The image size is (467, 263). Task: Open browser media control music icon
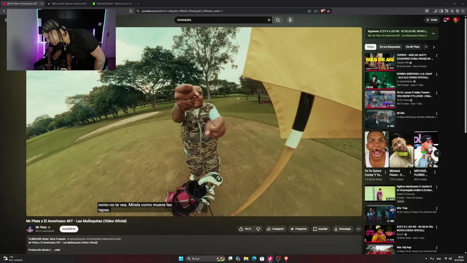click(436, 11)
